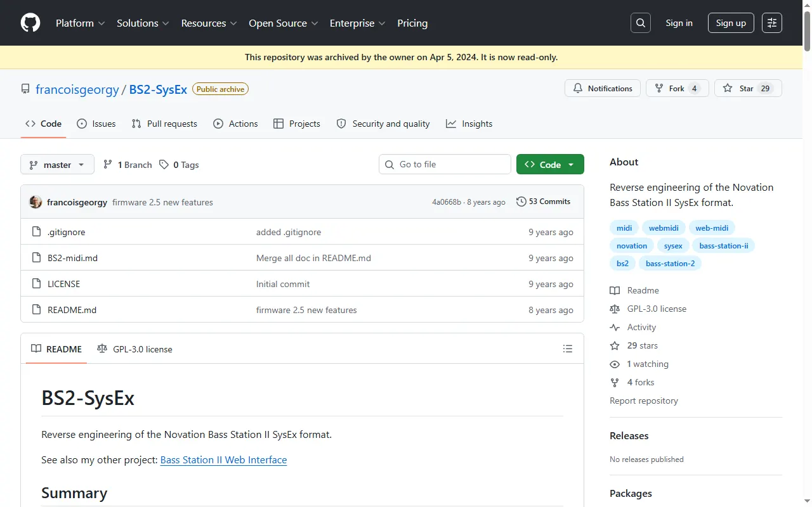View the 29 stars link
This screenshot has width=812, height=507.
[x=634, y=345]
